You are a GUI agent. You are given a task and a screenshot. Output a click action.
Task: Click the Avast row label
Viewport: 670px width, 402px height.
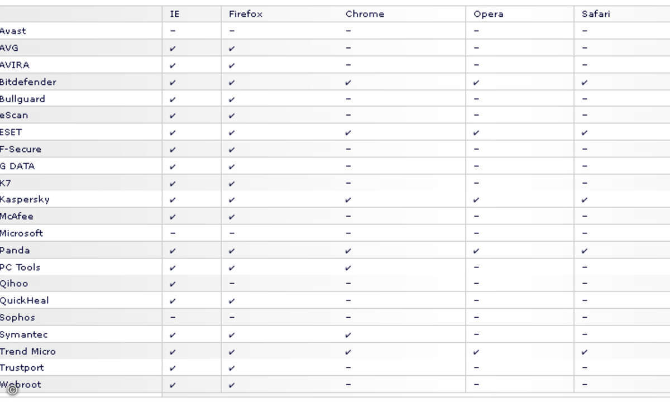pos(13,31)
